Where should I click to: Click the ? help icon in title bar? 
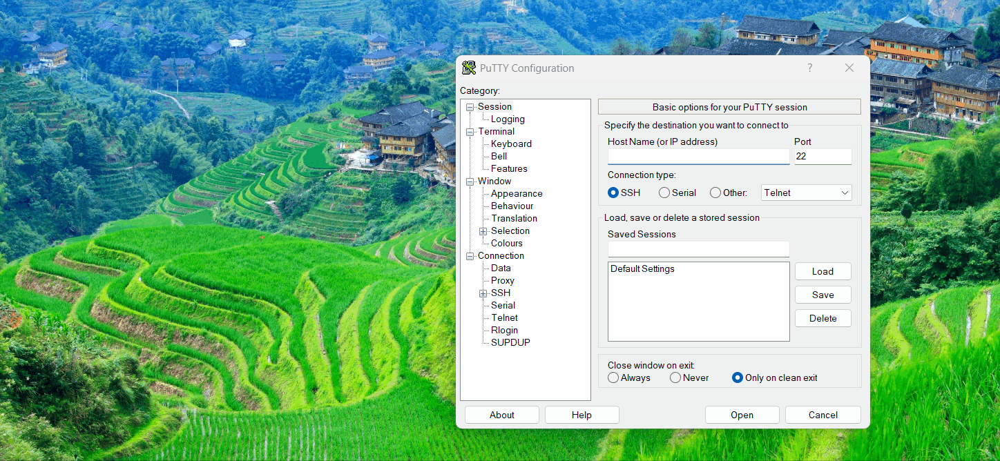(x=809, y=68)
